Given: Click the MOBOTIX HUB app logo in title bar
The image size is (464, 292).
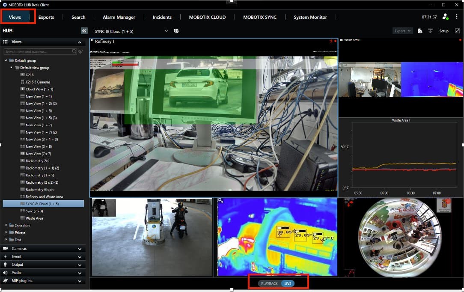Looking at the screenshot, I should pyautogui.click(x=4, y=5).
